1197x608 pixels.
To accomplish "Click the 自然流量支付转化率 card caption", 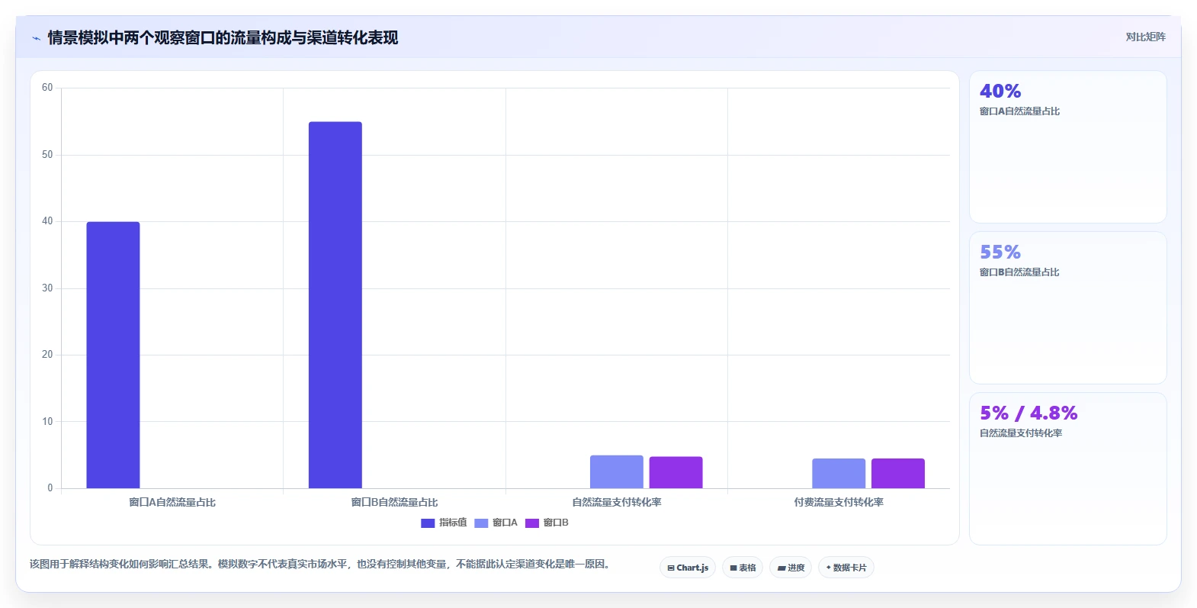I will point(1021,433).
